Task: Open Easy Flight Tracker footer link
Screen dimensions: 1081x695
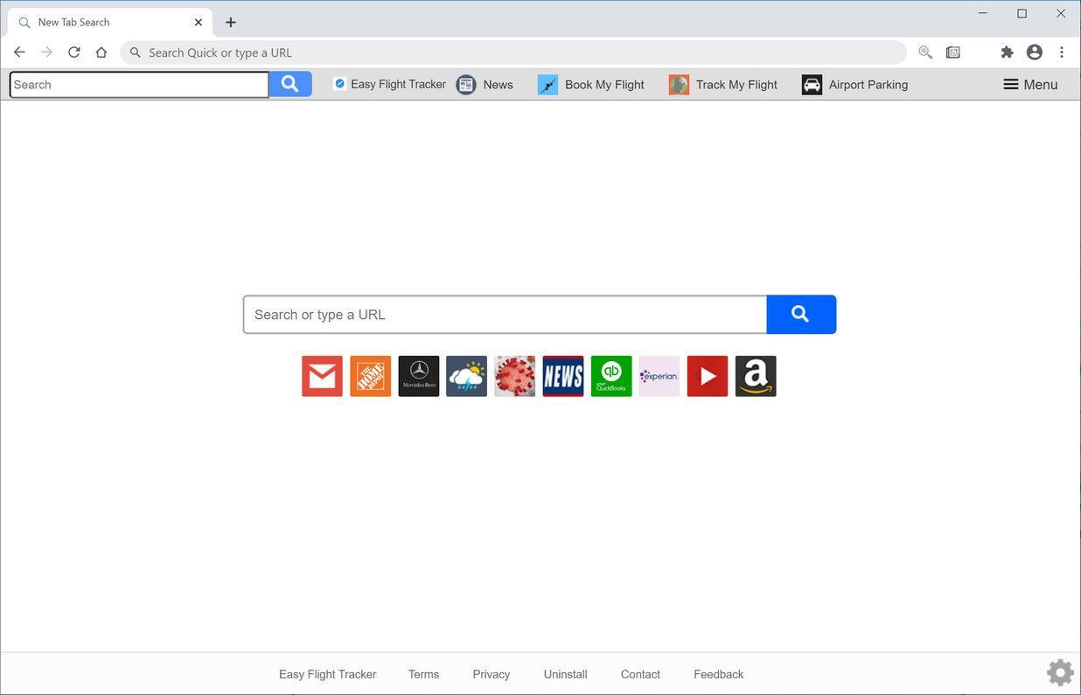Action: click(x=327, y=674)
